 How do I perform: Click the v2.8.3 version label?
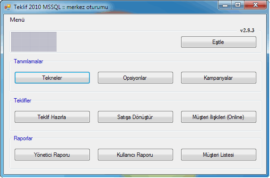pos(247,30)
